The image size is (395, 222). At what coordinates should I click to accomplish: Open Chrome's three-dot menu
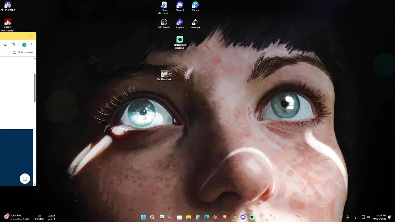pos(31,45)
